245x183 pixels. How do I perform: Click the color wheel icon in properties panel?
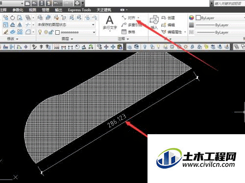[191, 18]
